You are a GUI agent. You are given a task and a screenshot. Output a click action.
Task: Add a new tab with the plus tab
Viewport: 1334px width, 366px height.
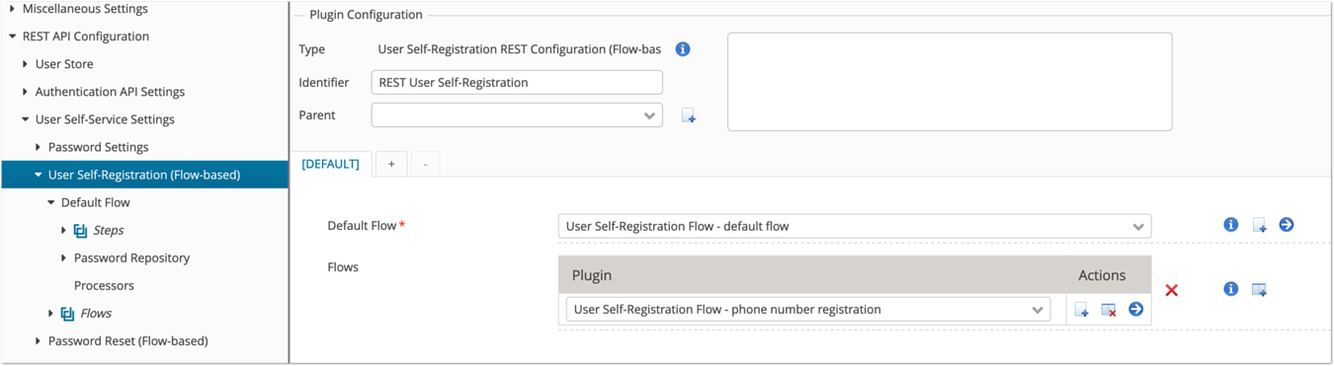391,164
